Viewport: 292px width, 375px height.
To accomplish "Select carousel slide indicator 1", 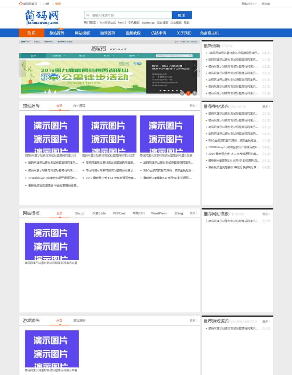I will (x=182, y=93).
